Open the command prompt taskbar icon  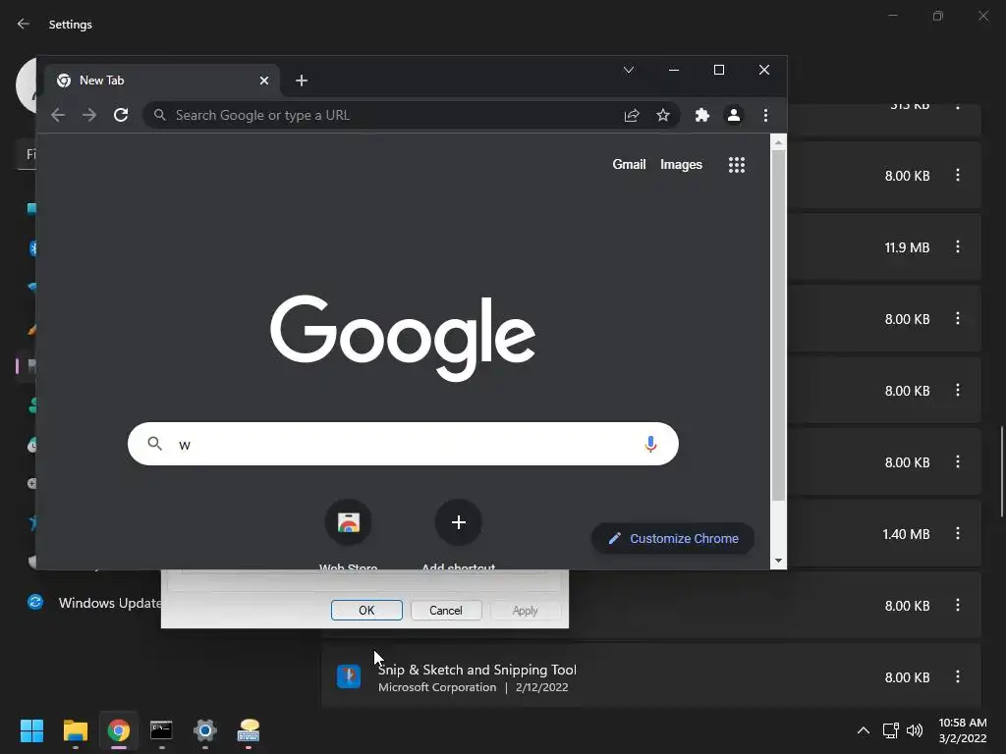[161, 730]
